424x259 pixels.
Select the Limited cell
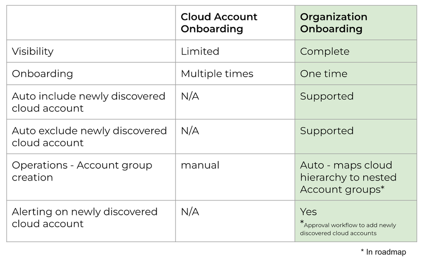[200, 51]
